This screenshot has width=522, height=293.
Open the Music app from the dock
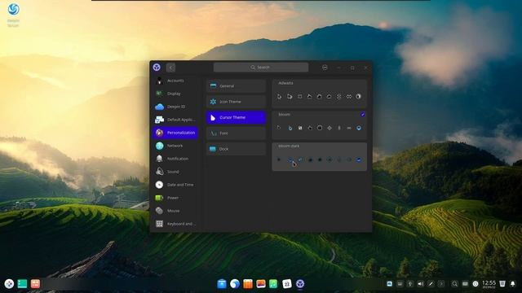pyautogui.click(x=274, y=284)
